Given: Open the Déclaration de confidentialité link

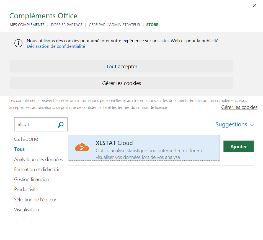Looking at the screenshot, I should tap(56, 46).
